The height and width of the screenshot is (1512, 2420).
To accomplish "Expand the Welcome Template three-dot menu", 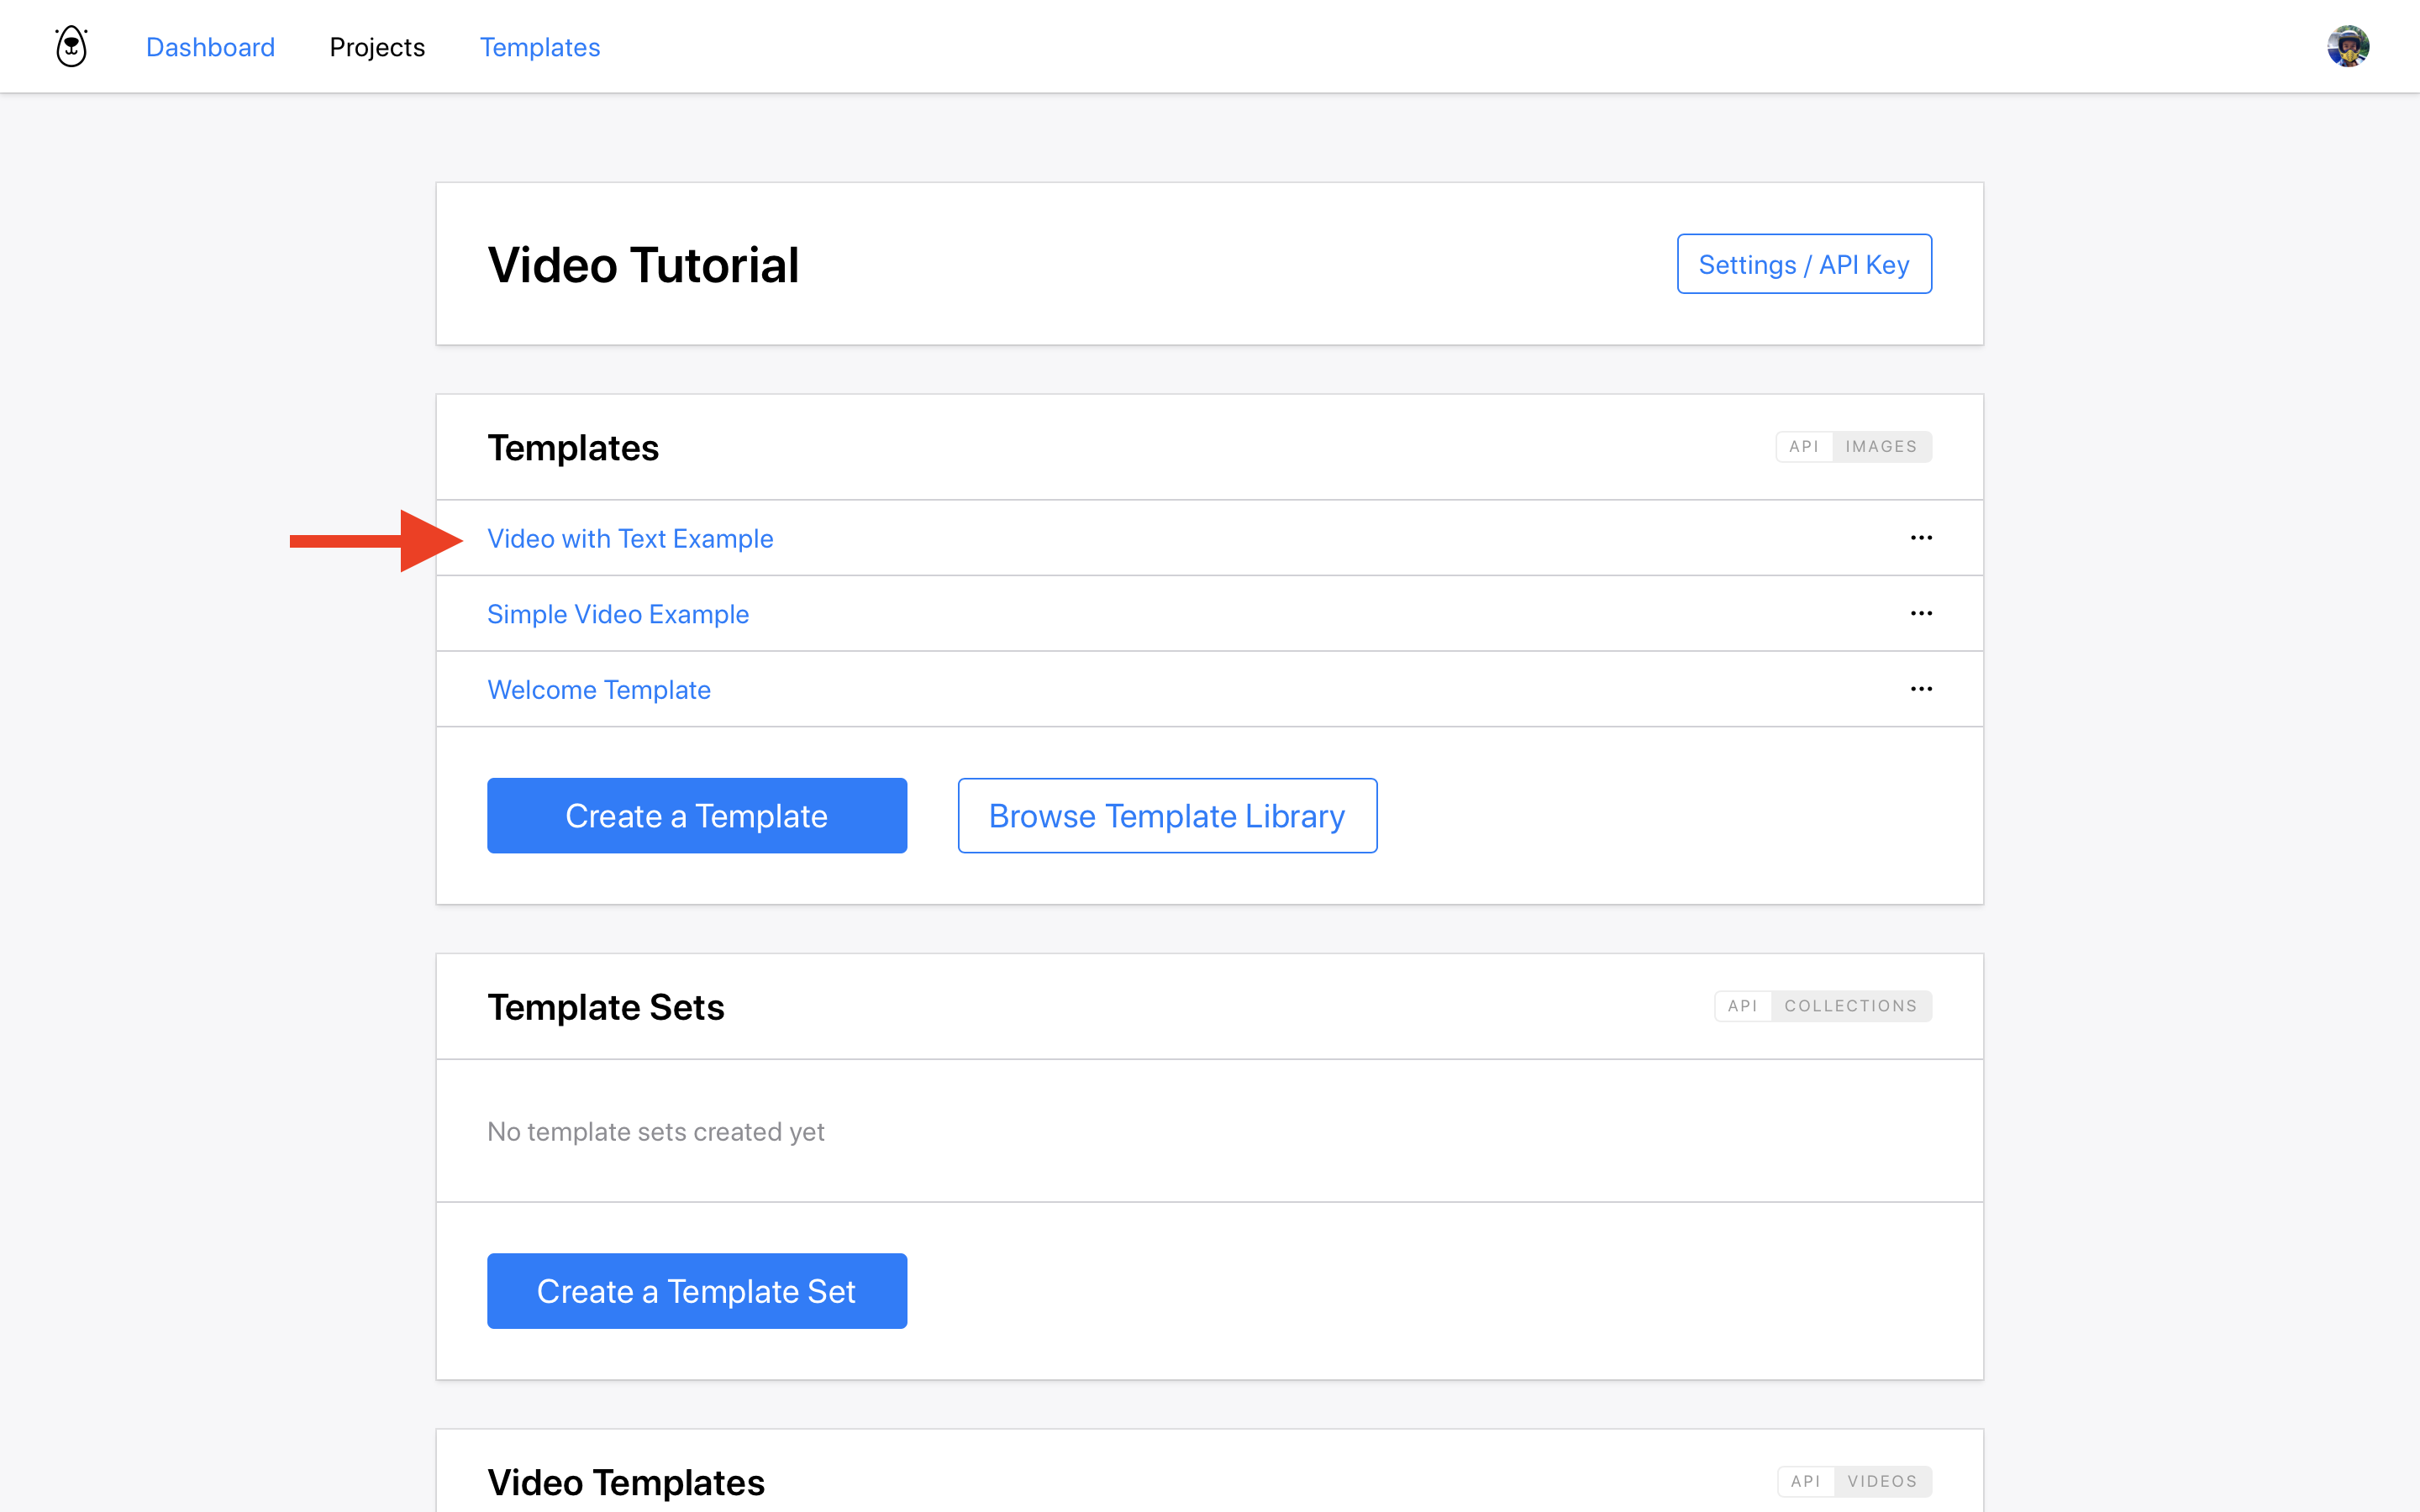I will pos(1920,689).
